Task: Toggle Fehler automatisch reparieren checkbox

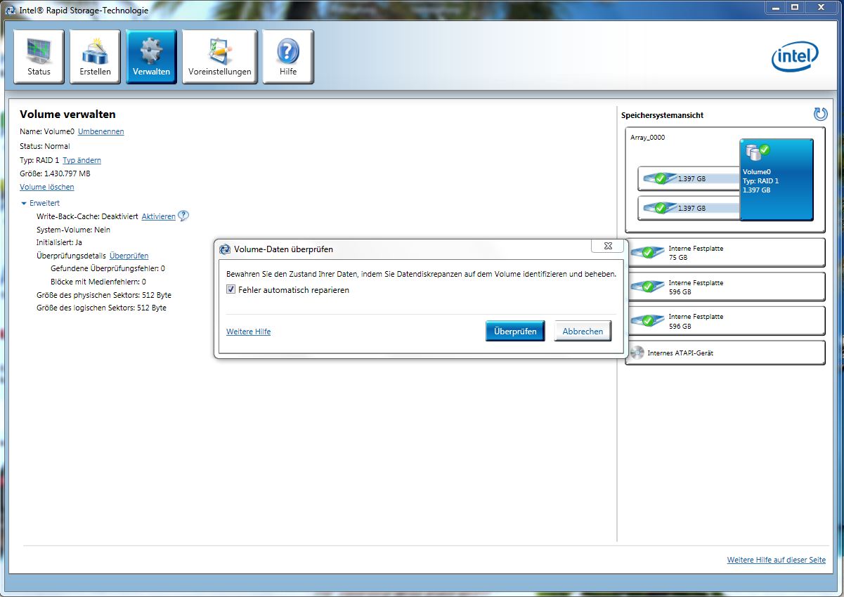Action: pyautogui.click(x=231, y=289)
